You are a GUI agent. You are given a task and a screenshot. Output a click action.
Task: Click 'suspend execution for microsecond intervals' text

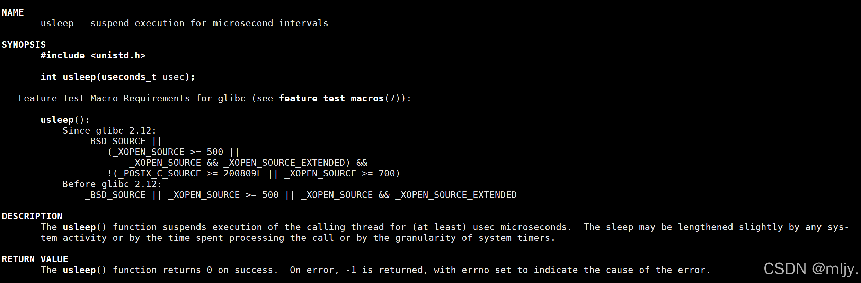point(210,23)
